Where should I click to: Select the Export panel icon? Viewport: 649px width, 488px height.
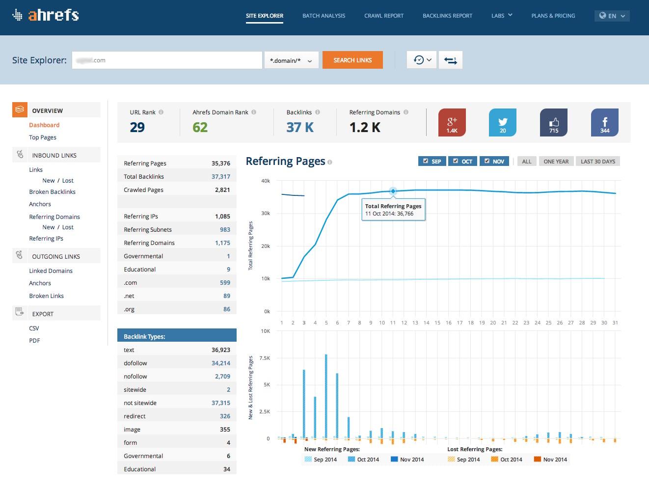pos(20,313)
